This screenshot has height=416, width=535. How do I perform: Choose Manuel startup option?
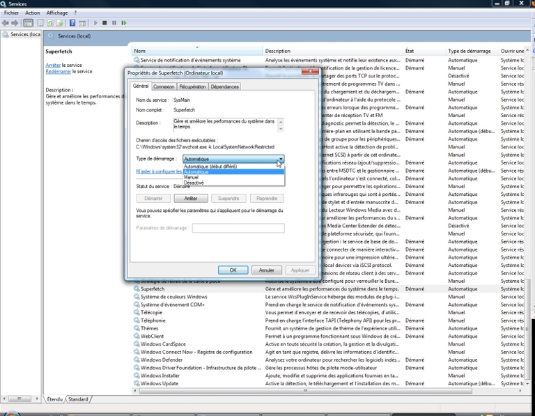233,177
